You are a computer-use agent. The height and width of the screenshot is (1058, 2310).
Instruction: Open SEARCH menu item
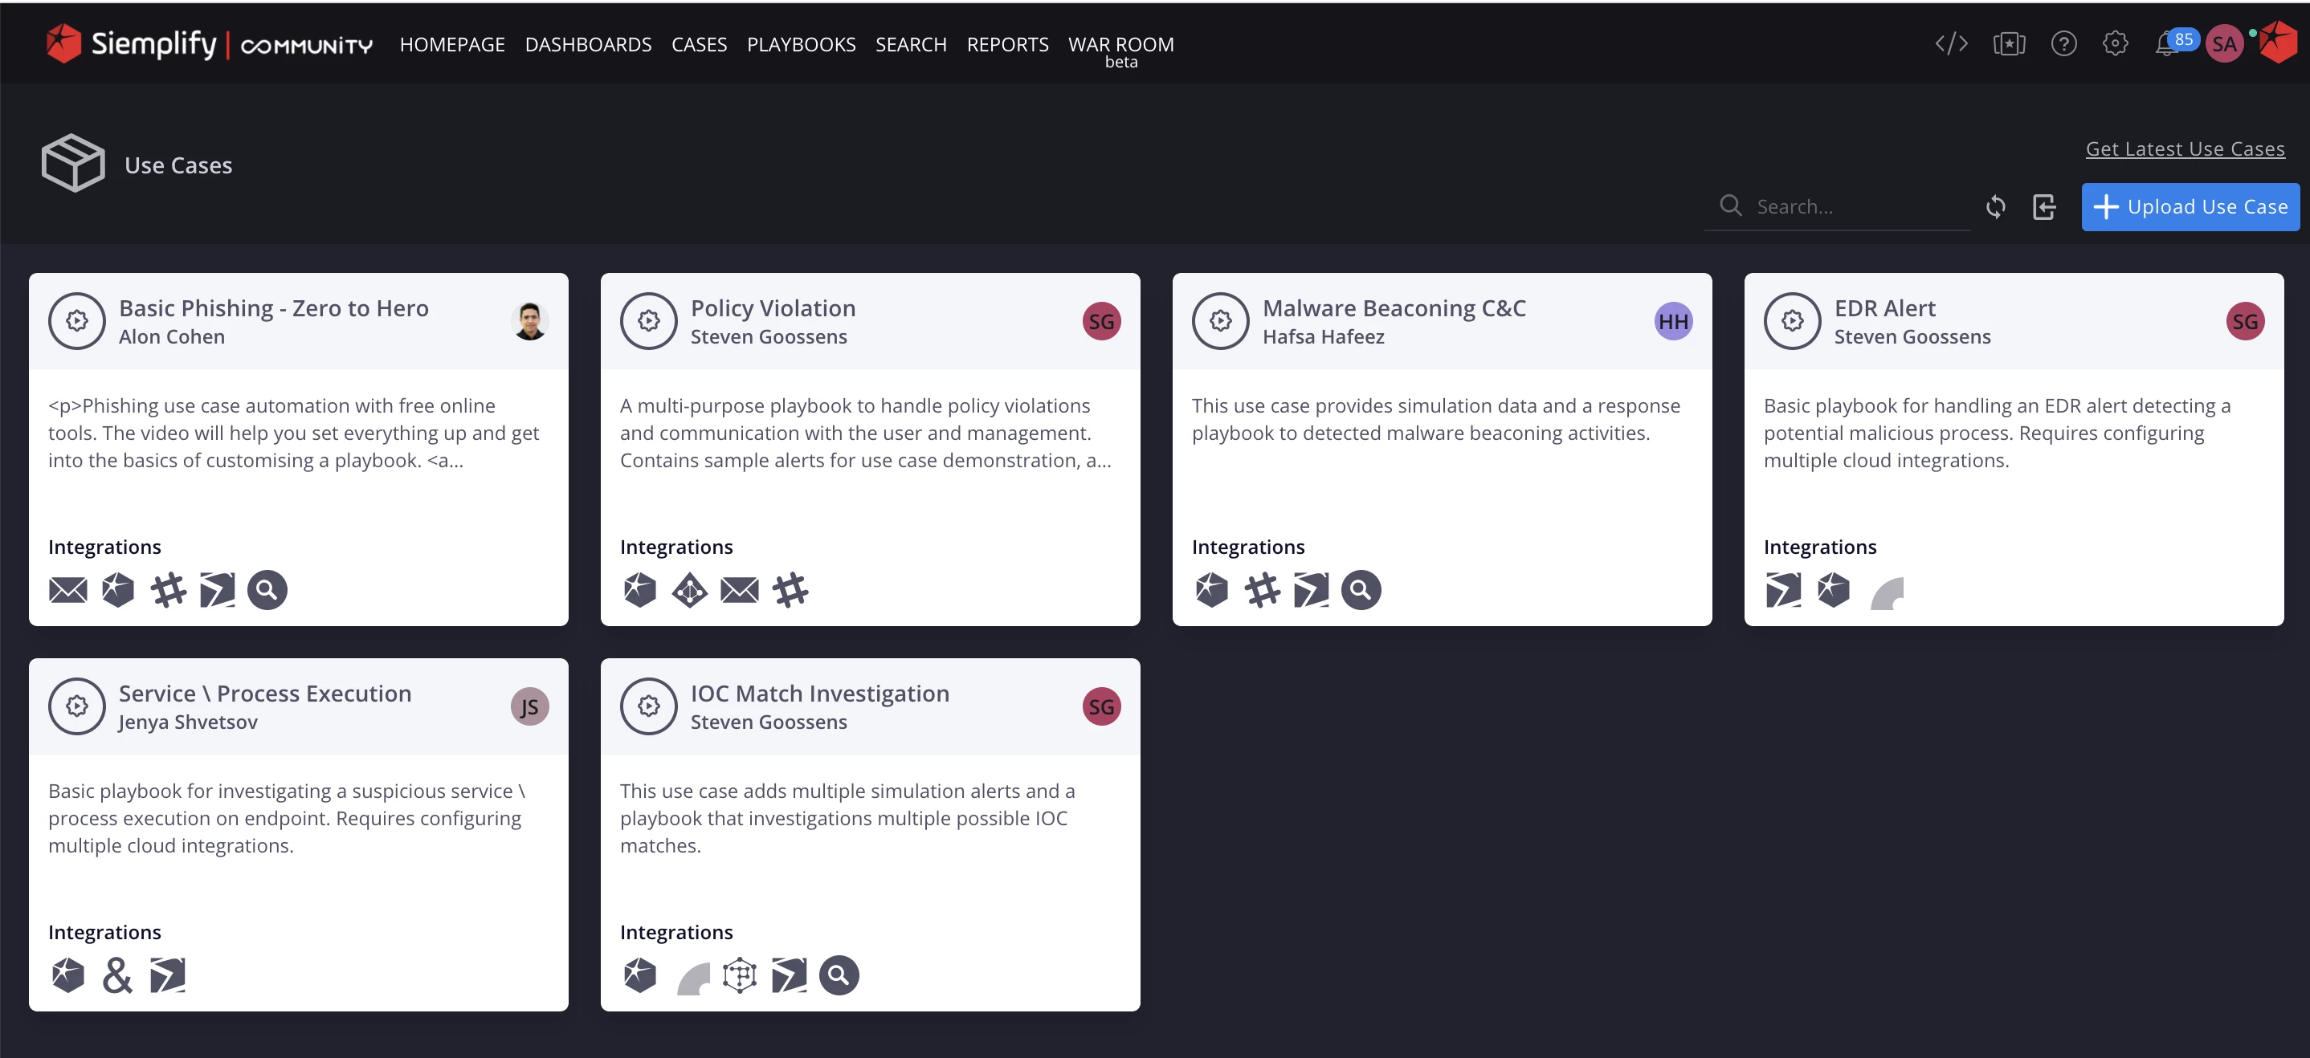pos(911,44)
